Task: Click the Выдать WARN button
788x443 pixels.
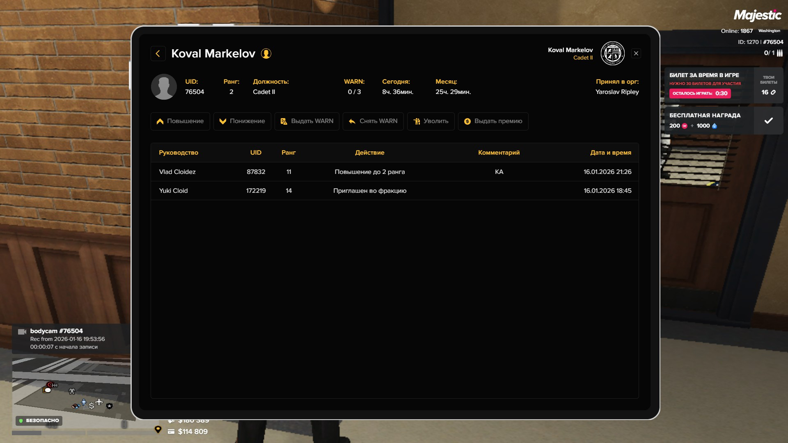Action: tap(307, 121)
